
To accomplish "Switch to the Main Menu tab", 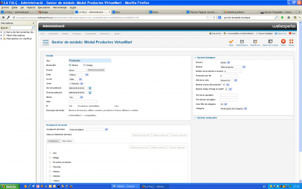I will (x=67, y=141).
